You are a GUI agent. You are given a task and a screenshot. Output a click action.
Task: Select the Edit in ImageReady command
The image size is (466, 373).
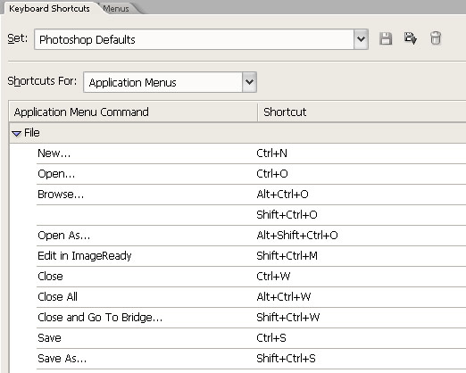[x=85, y=256]
